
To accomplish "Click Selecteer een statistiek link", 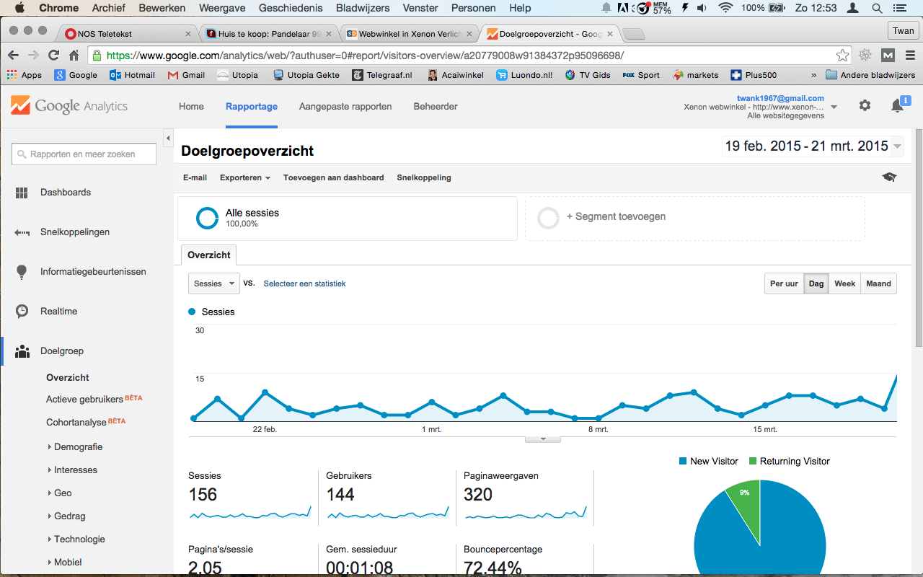I will (304, 283).
